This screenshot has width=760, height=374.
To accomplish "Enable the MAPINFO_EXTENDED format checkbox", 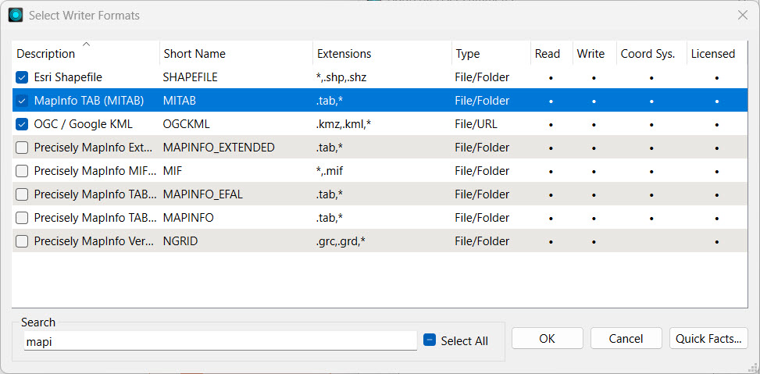I will (22, 148).
